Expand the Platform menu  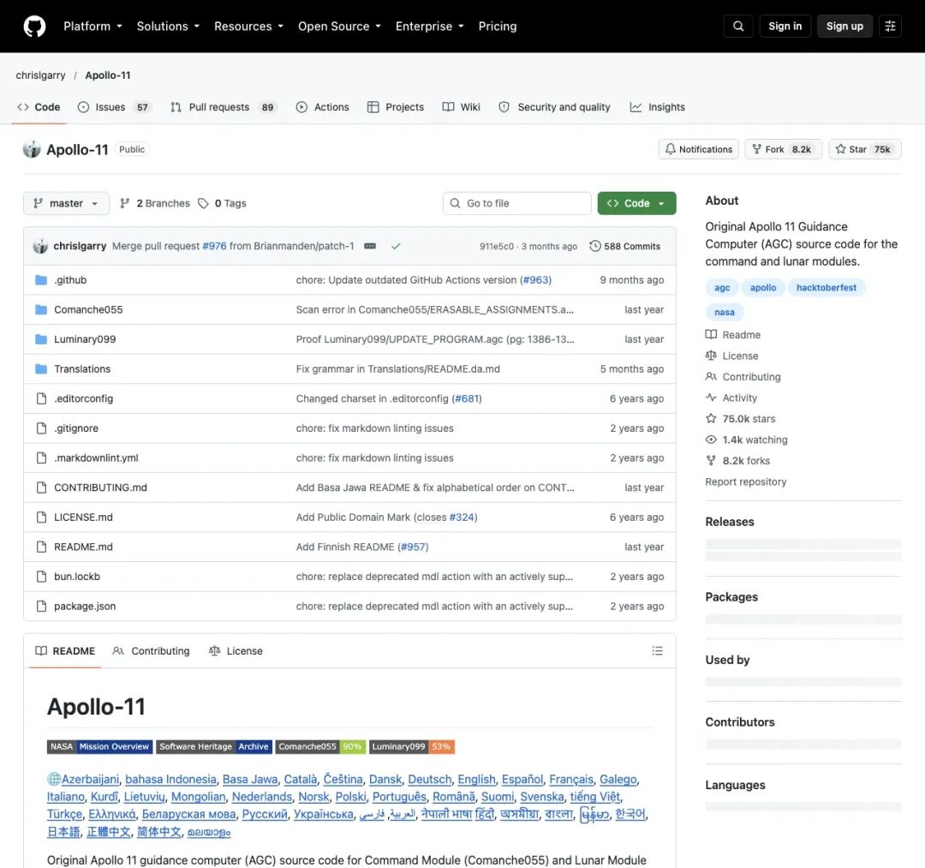coord(92,26)
